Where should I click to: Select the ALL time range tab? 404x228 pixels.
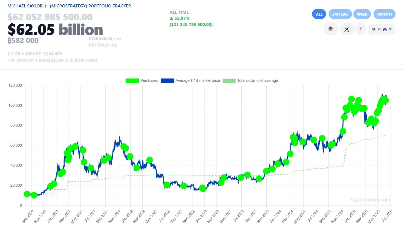[x=319, y=14]
